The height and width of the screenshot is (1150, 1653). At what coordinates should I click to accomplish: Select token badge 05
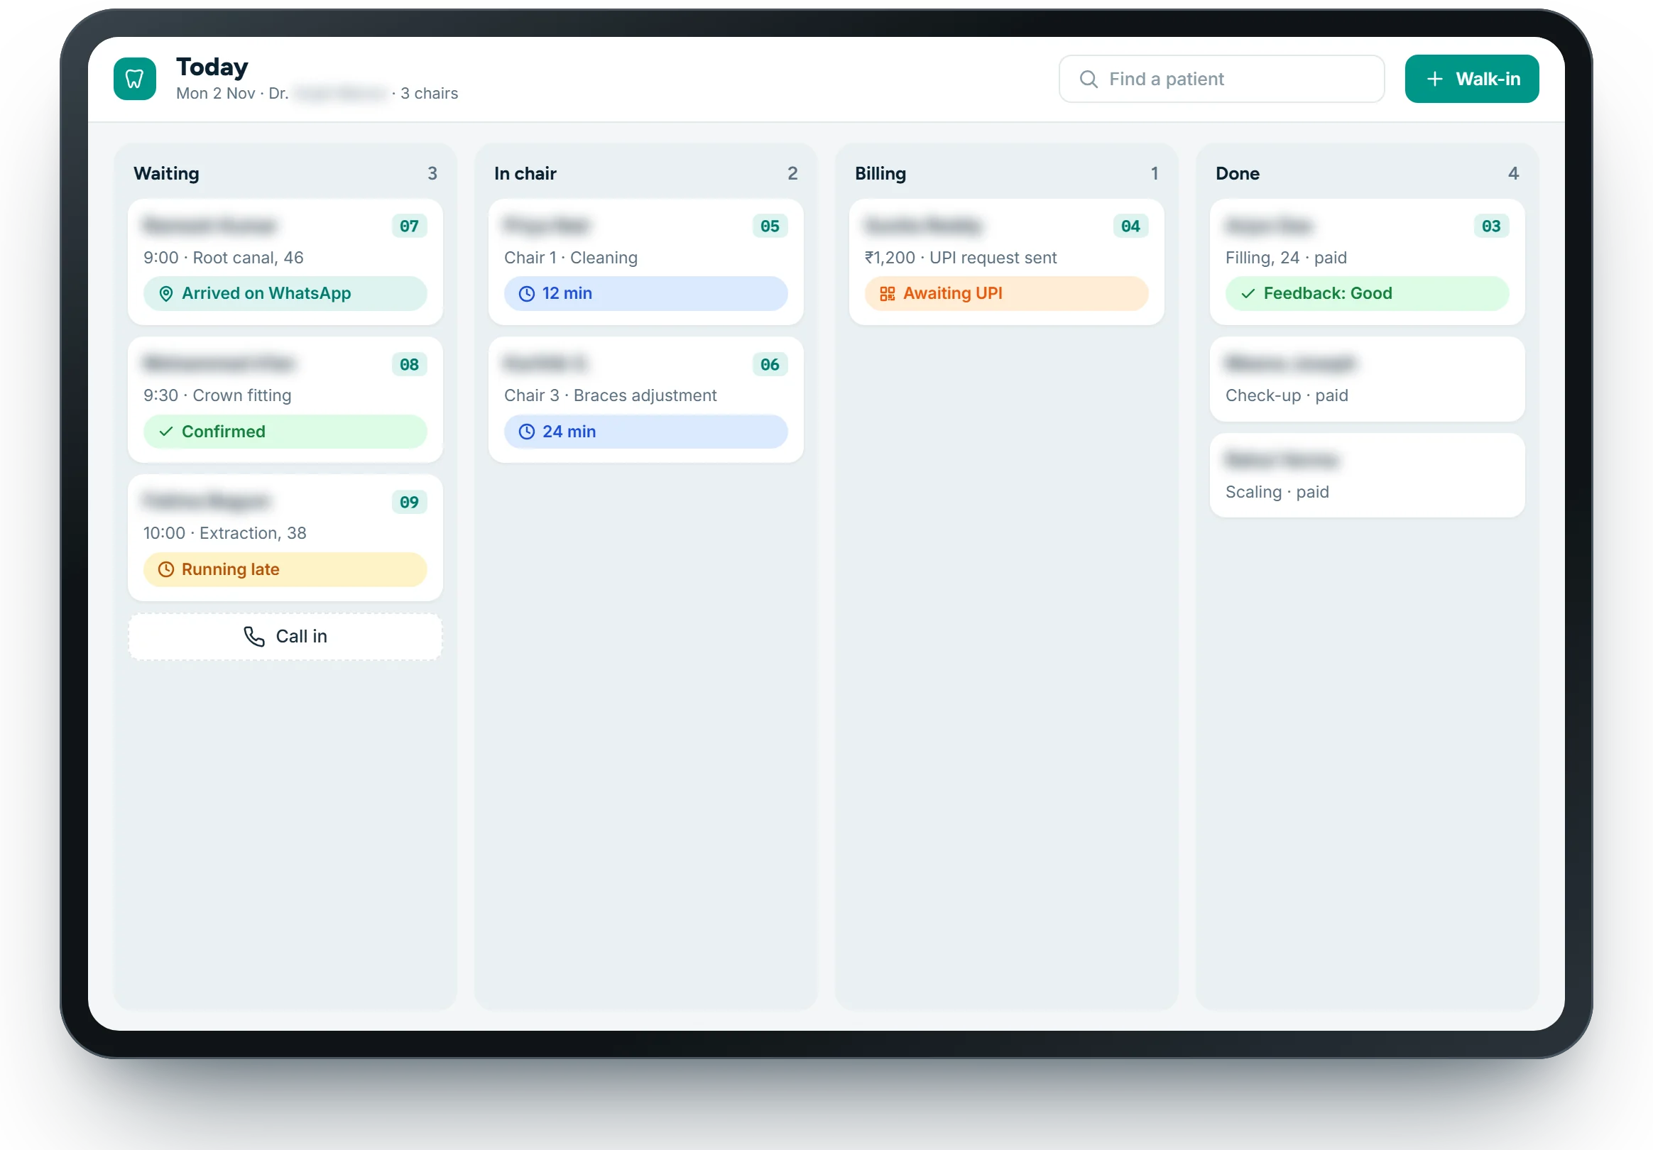[x=770, y=226]
